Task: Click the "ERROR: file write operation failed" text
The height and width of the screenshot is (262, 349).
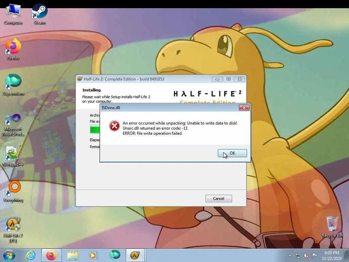Action: [152, 133]
